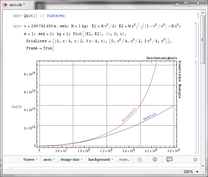Select the Quit[] cell bracket
The height and width of the screenshot is (177, 208).
coord(197,16)
